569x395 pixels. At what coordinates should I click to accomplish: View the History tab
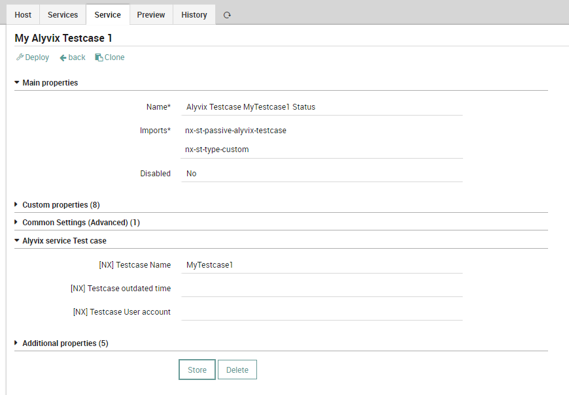pyautogui.click(x=194, y=15)
